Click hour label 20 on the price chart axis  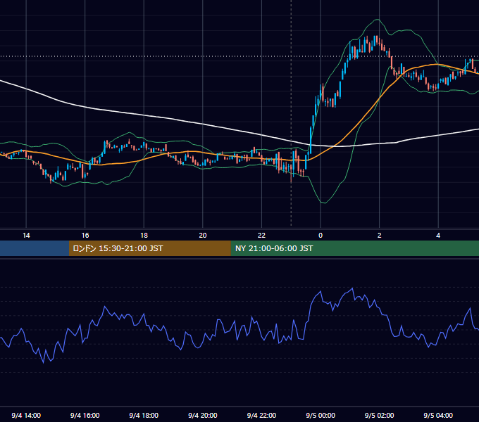click(203, 235)
